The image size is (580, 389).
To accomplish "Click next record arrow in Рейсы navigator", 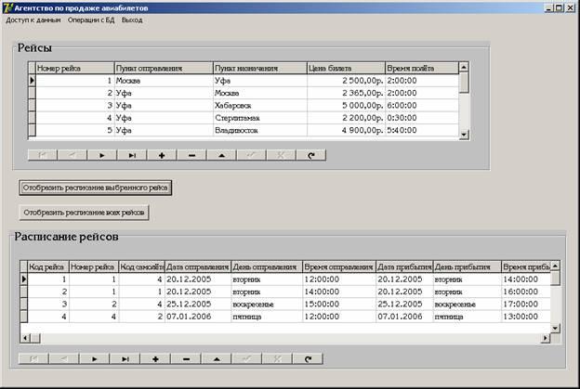I will point(101,155).
